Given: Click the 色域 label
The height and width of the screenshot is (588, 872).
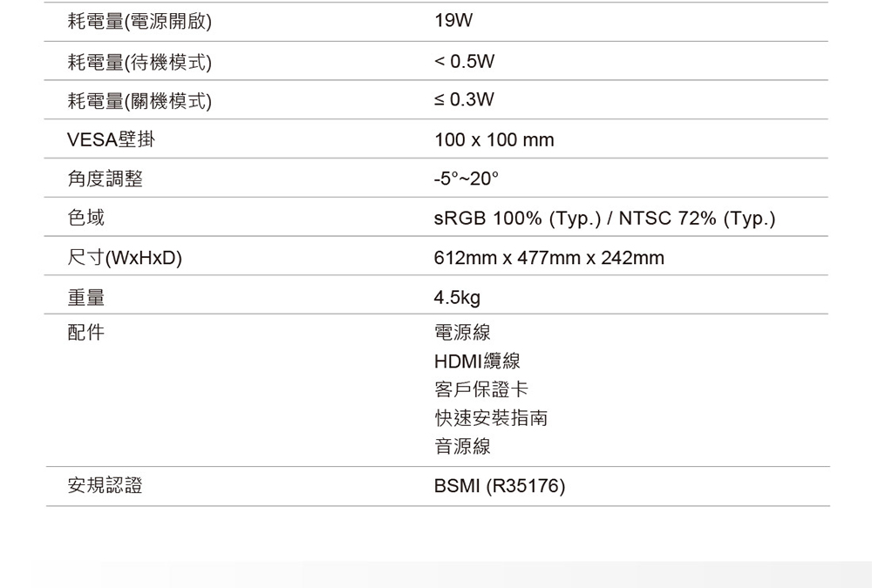Looking at the screenshot, I should (85, 219).
